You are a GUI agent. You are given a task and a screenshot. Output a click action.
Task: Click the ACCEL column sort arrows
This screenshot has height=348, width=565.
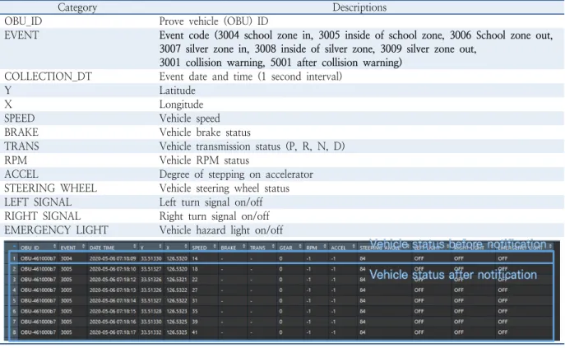[x=354, y=246]
